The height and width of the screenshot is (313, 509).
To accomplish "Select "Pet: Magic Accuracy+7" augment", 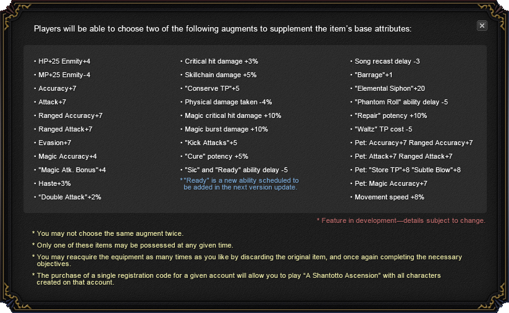I will pyautogui.click(x=391, y=183).
